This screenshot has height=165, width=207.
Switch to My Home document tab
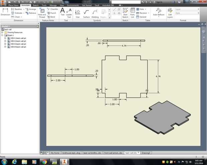pos(55,153)
